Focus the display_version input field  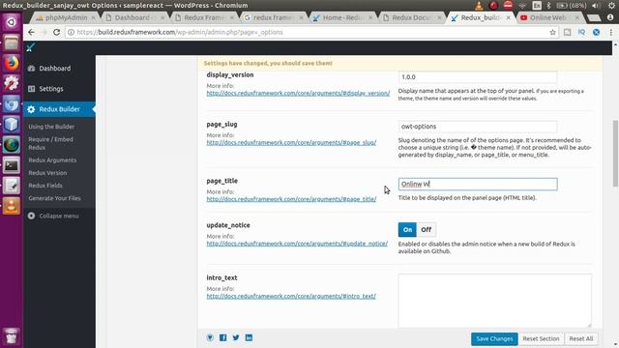point(478,77)
